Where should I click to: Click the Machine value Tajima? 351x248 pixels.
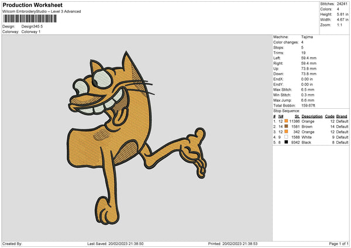(307, 37)
